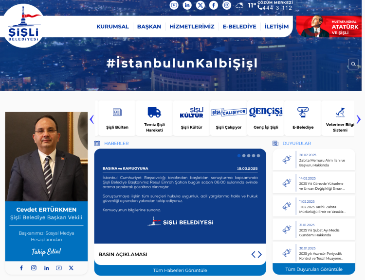Open the Instagram icon in top header

(x=227, y=5)
